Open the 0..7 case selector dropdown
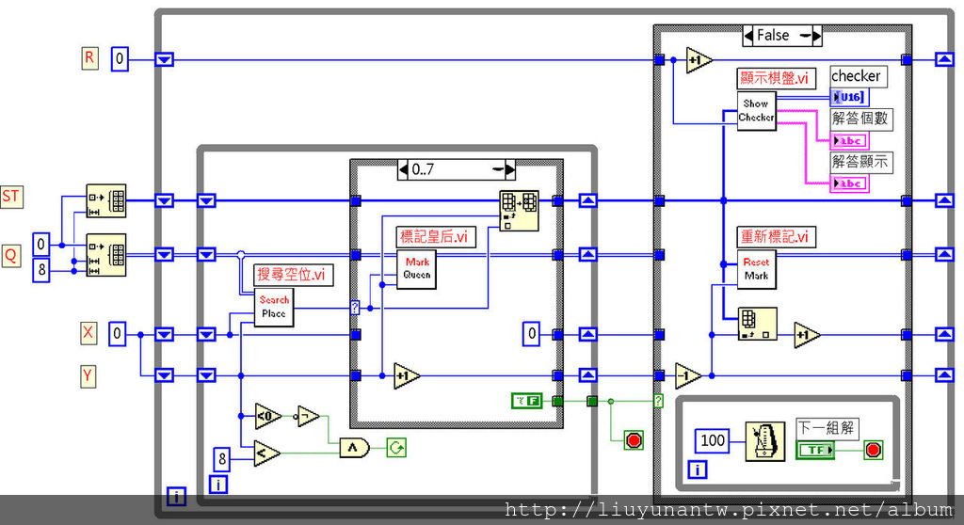964x525 pixels. (x=498, y=169)
